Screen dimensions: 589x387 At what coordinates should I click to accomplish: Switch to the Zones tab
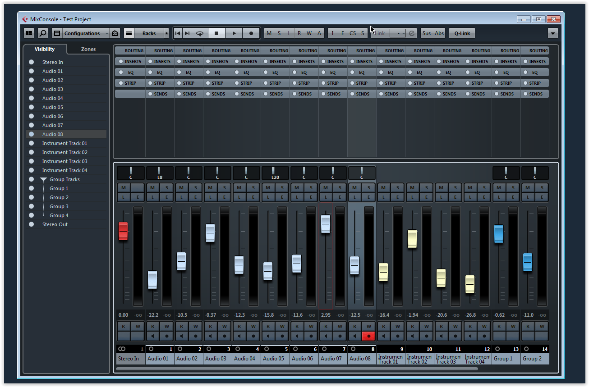click(88, 49)
